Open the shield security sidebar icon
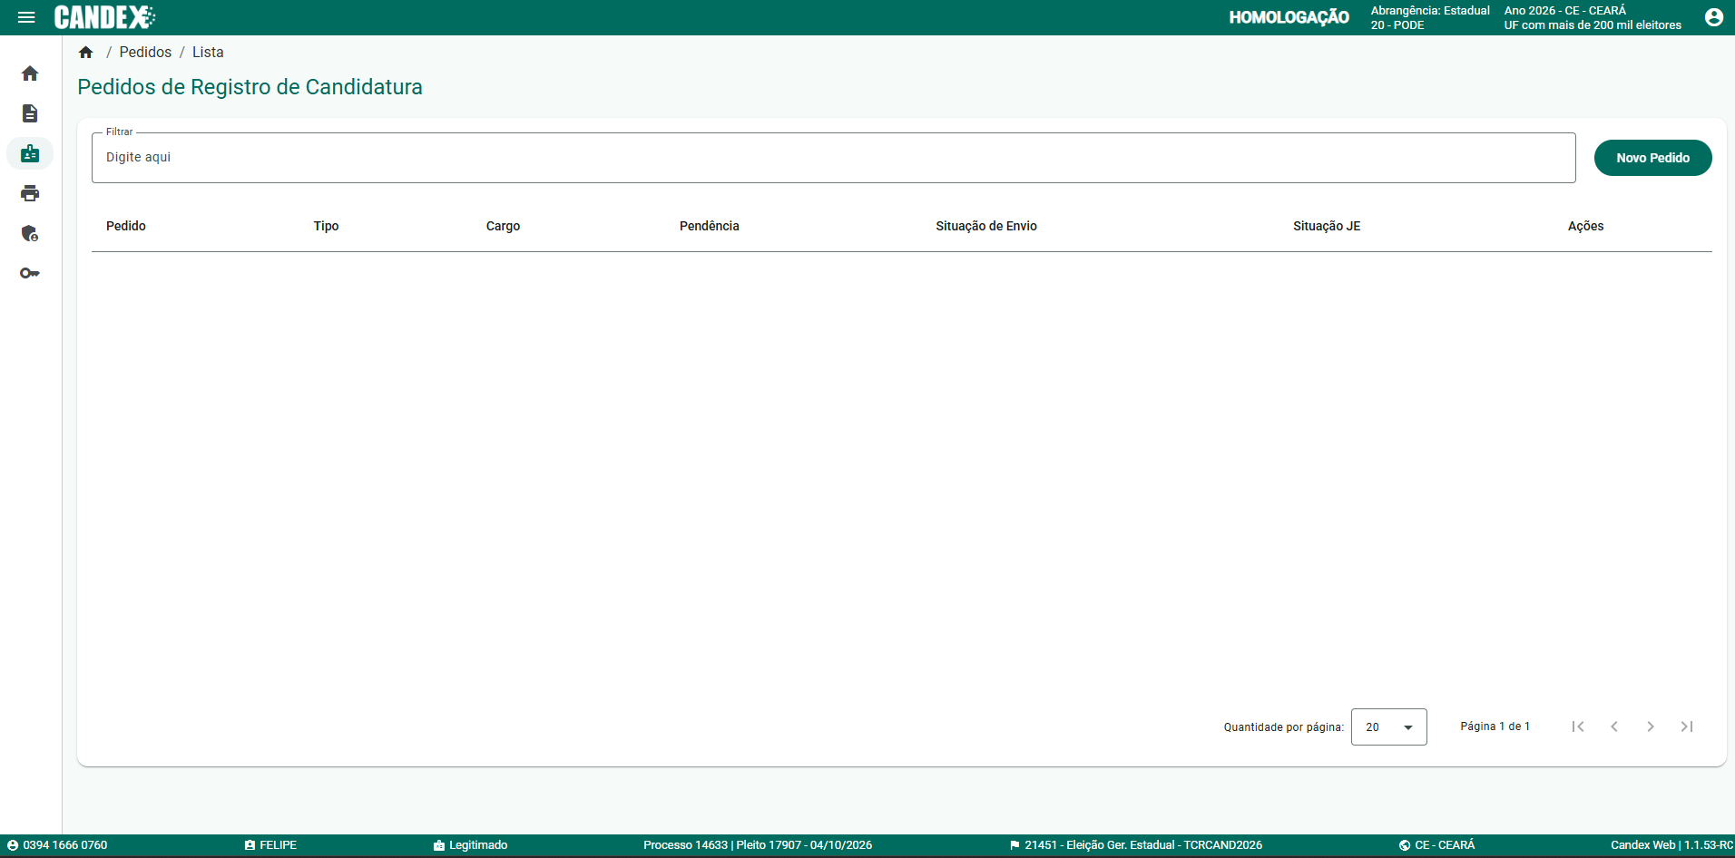 (30, 233)
